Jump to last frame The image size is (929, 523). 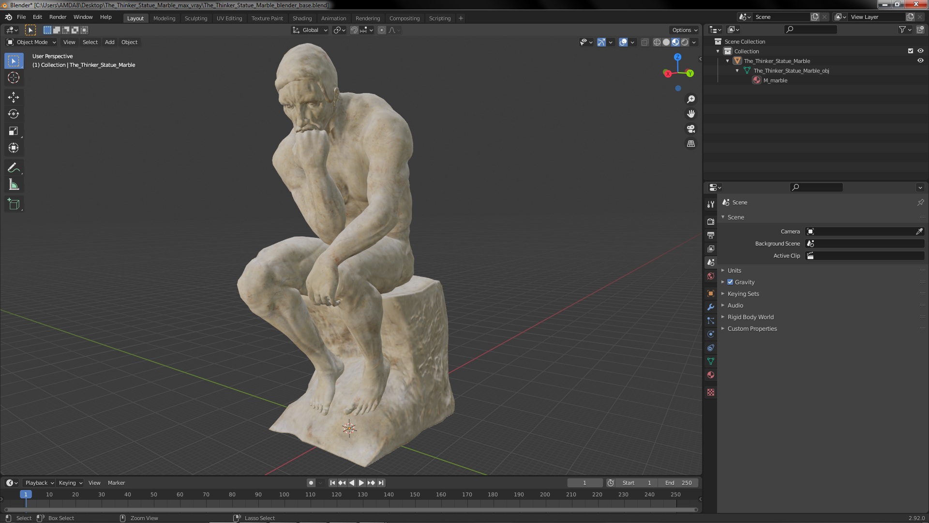pos(381,483)
